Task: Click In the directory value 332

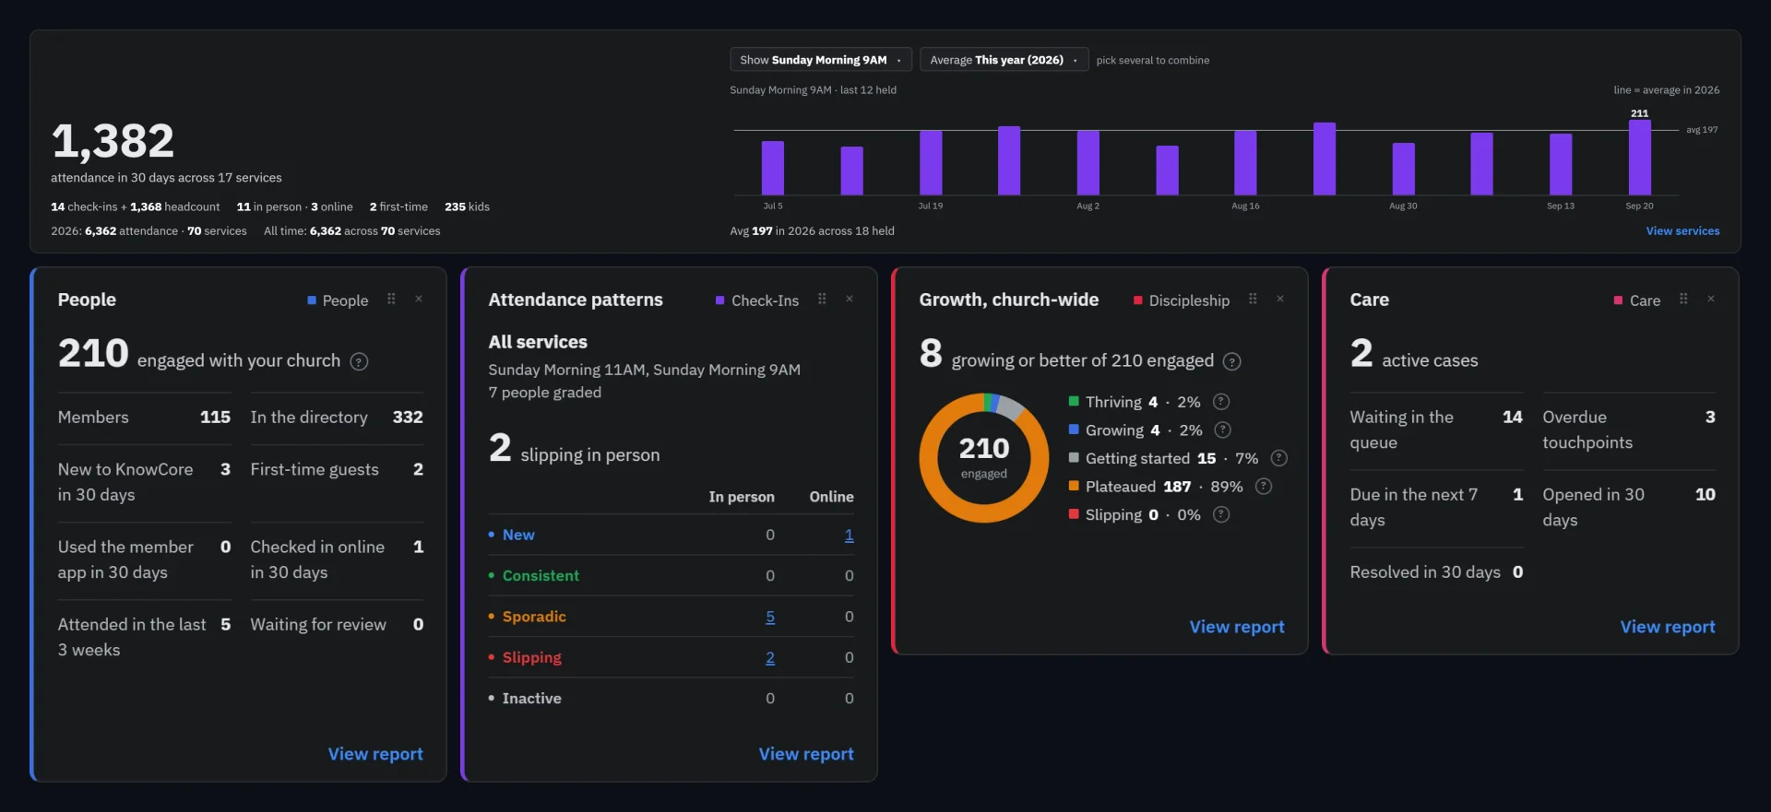Action: click(408, 418)
